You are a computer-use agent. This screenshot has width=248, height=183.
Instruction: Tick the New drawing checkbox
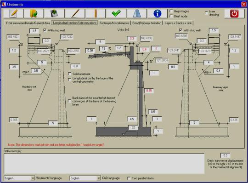pyautogui.click(x=206, y=13)
